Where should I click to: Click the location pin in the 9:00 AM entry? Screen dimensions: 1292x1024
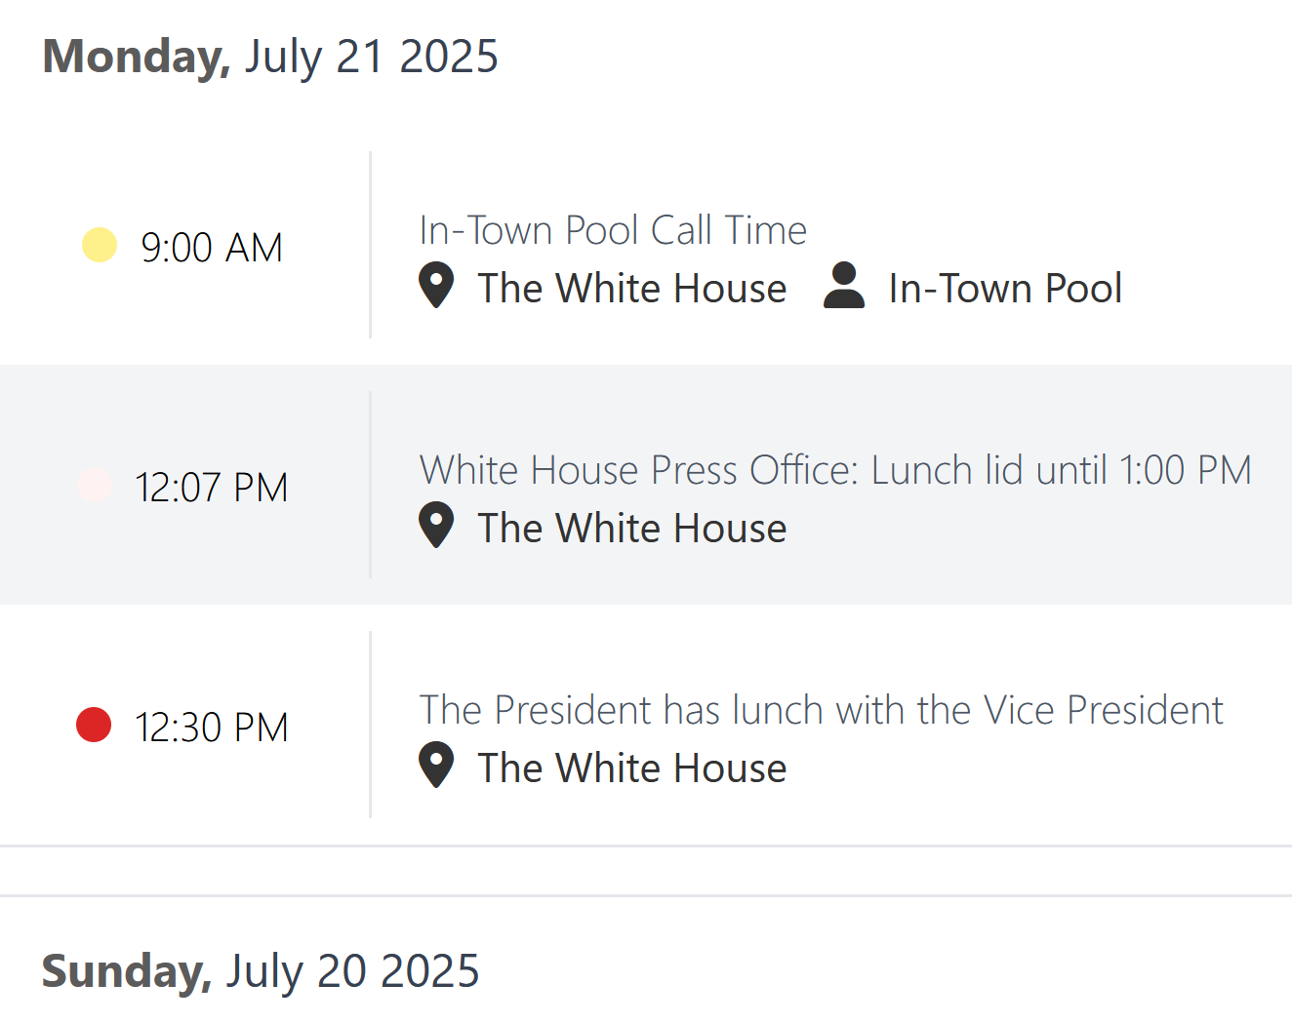[x=436, y=286]
